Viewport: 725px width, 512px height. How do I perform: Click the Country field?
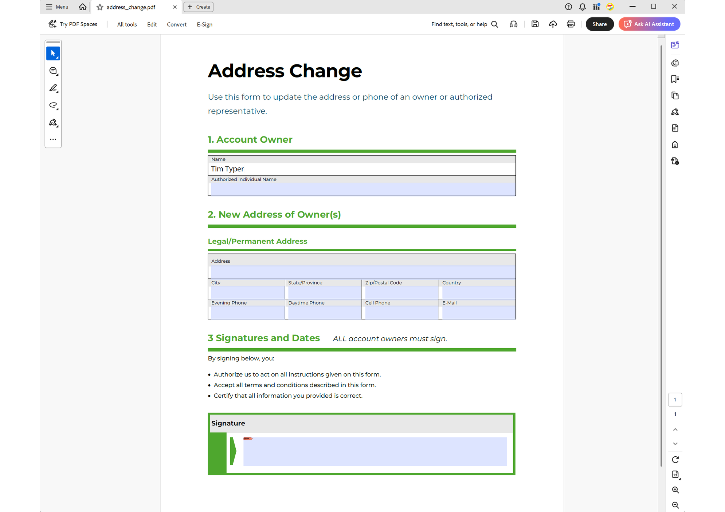point(478,293)
